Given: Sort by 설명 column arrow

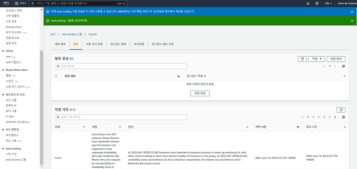Looking at the screenshot, I should (120, 127).
